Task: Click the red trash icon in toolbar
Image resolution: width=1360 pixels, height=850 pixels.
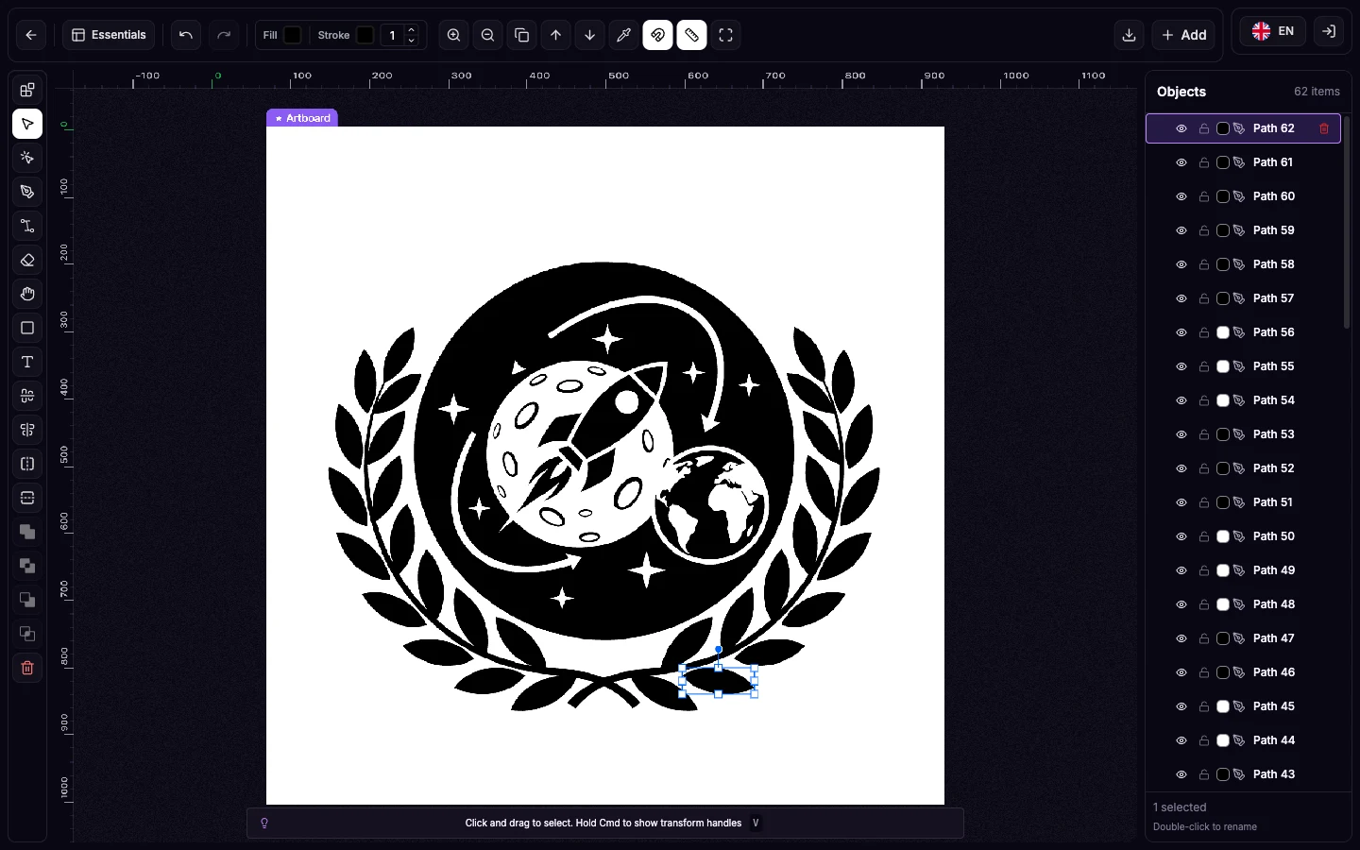Action: (x=27, y=668)
